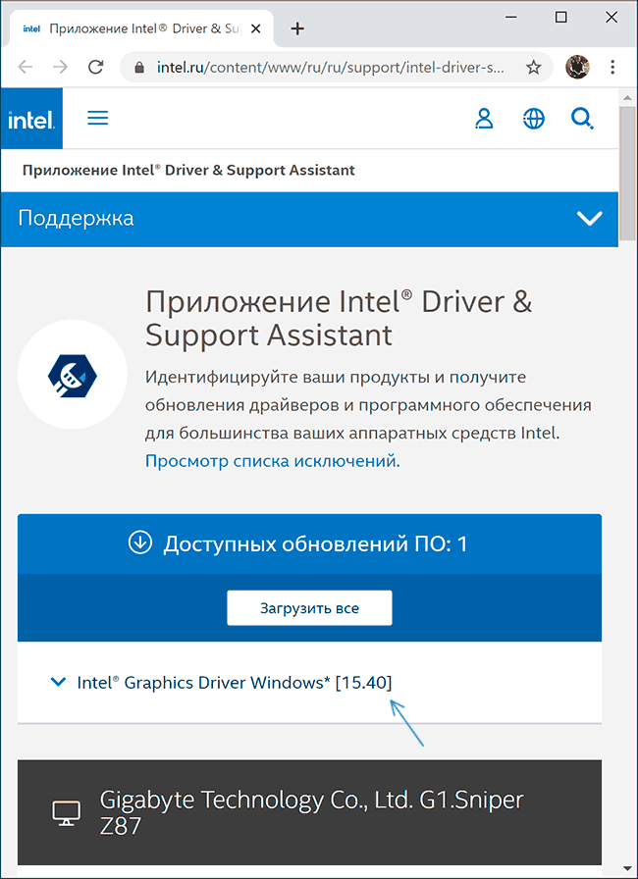Image resolution: width=638 pixels, height=879 pixels.
Task: Open the hamburger navigation menu
Action: 97,118
